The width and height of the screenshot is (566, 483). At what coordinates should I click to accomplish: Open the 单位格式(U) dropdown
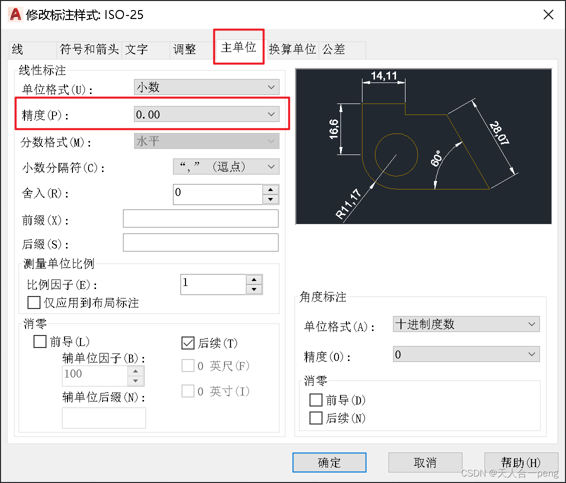click(206, 87)
